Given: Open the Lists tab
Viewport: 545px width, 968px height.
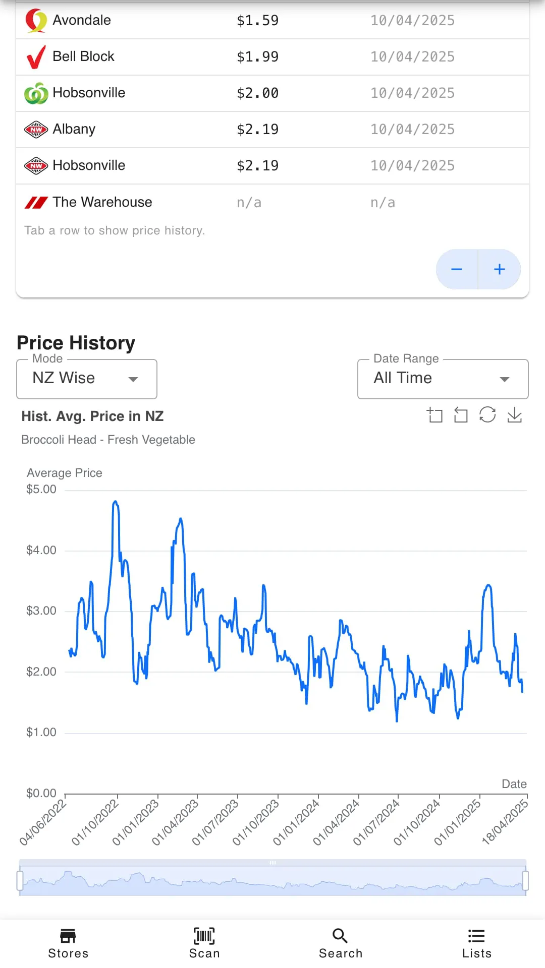Looking at the screenshot, I should [x=476, y=943].
